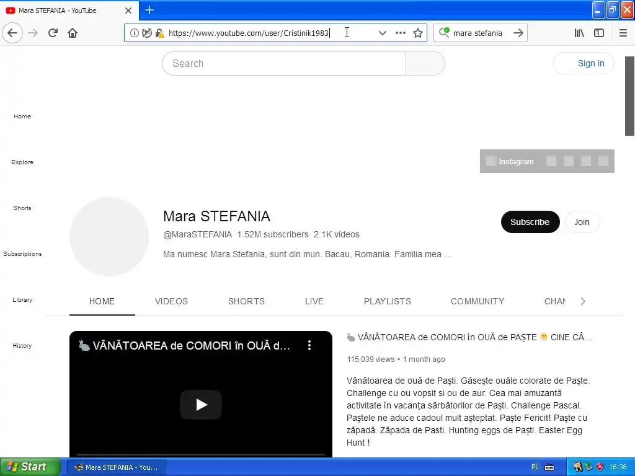Select the Mara STEFANIA taskbar window button
Screen dimensions: 635x476
pyautogui.click(x=116, y=467)
